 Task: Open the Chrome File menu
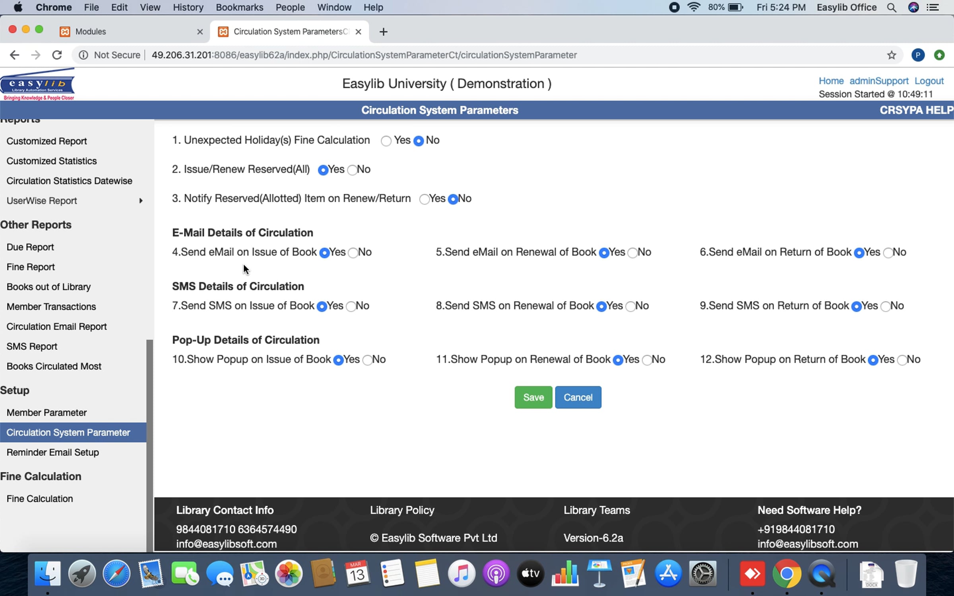point(91,7)
